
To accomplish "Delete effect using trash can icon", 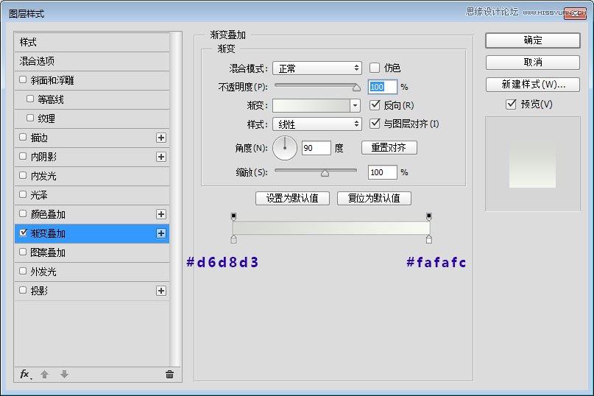I will 169,375.
